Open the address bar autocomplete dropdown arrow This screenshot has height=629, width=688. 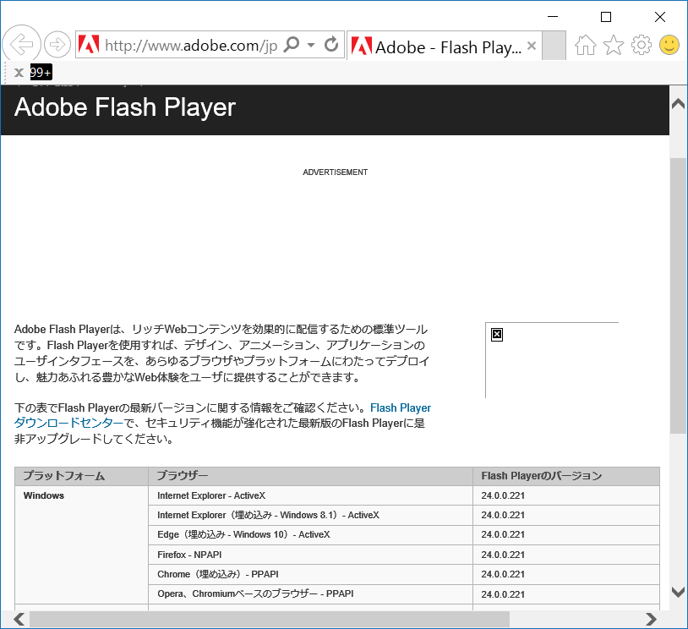tap(311, 45)
